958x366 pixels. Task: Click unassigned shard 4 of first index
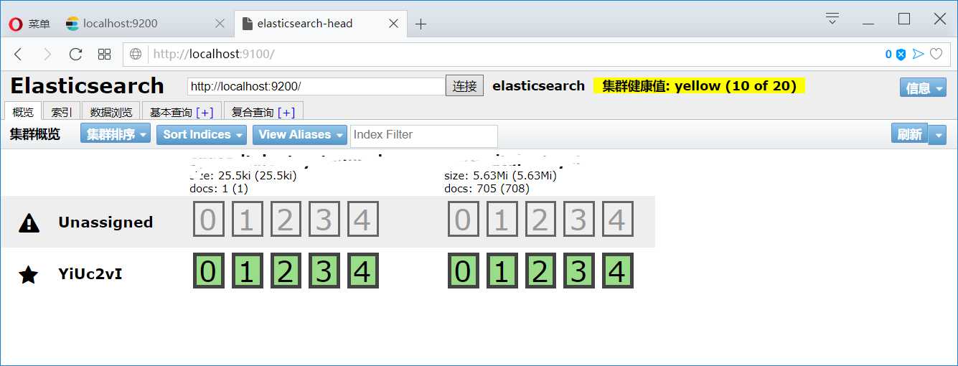coord(363,219)
